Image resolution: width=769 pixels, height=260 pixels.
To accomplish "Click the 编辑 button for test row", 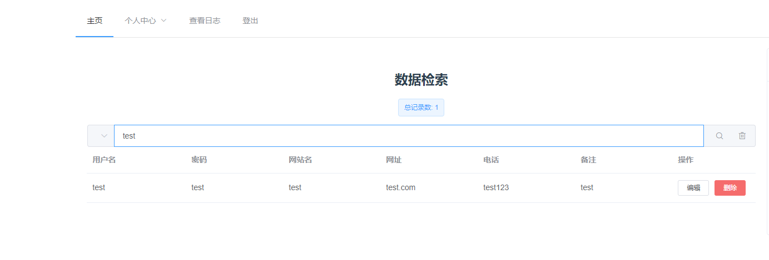I will 693,188.
